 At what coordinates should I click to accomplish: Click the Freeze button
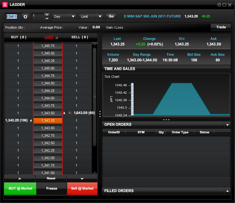(x=52, y=188)
